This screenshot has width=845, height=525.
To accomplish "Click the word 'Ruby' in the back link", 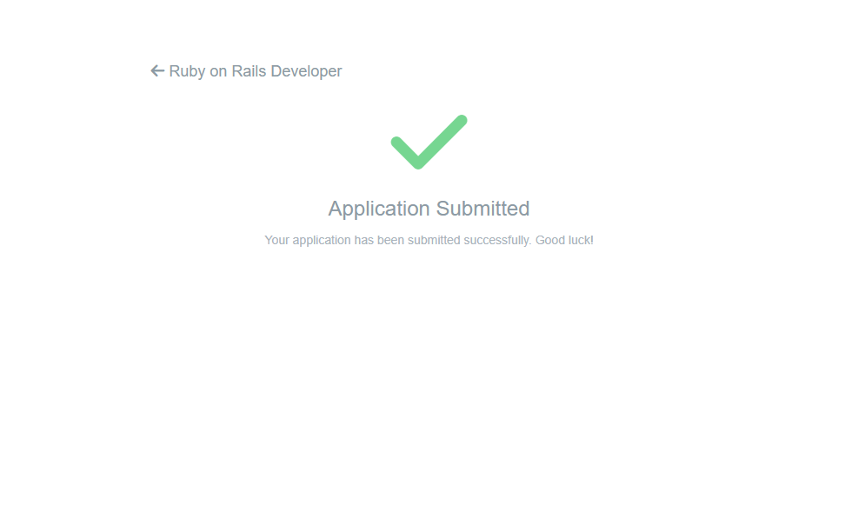I will 187,71.
